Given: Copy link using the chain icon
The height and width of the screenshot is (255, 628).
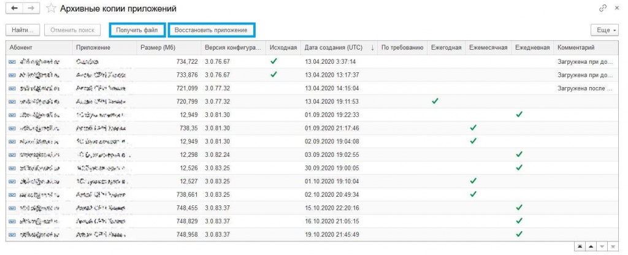Looking at the screenshot, I should [603, 9].
